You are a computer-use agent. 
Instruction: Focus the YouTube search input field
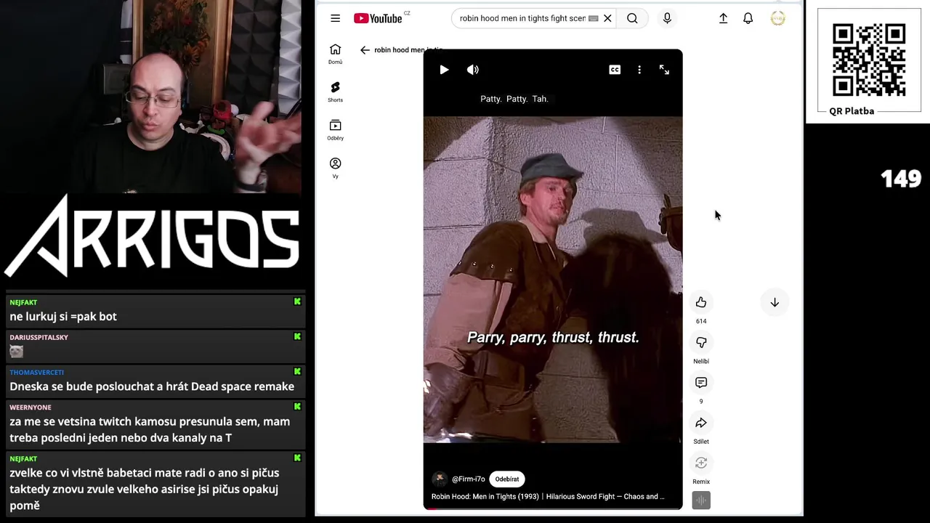(522, 18)
